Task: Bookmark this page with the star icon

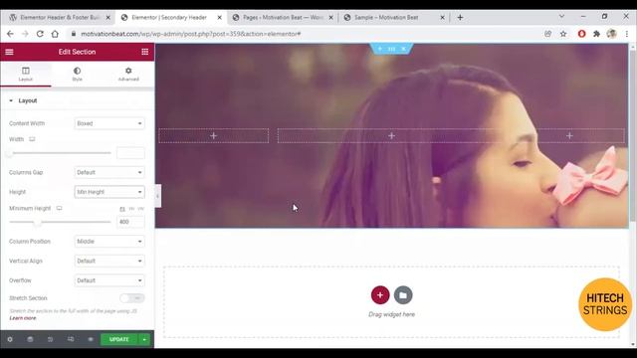Action: 563,34
